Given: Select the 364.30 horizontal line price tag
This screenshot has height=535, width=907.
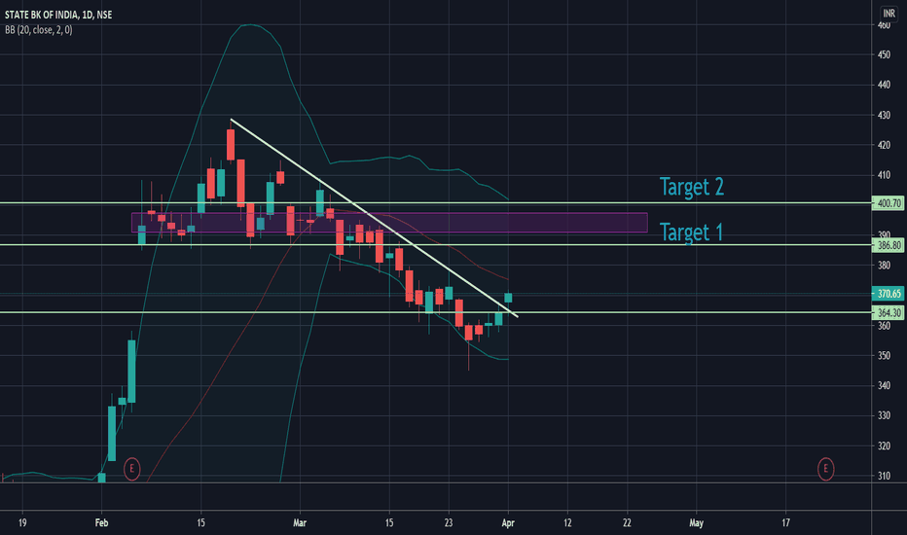Looking at the screenshot, I should click(889, 313).
